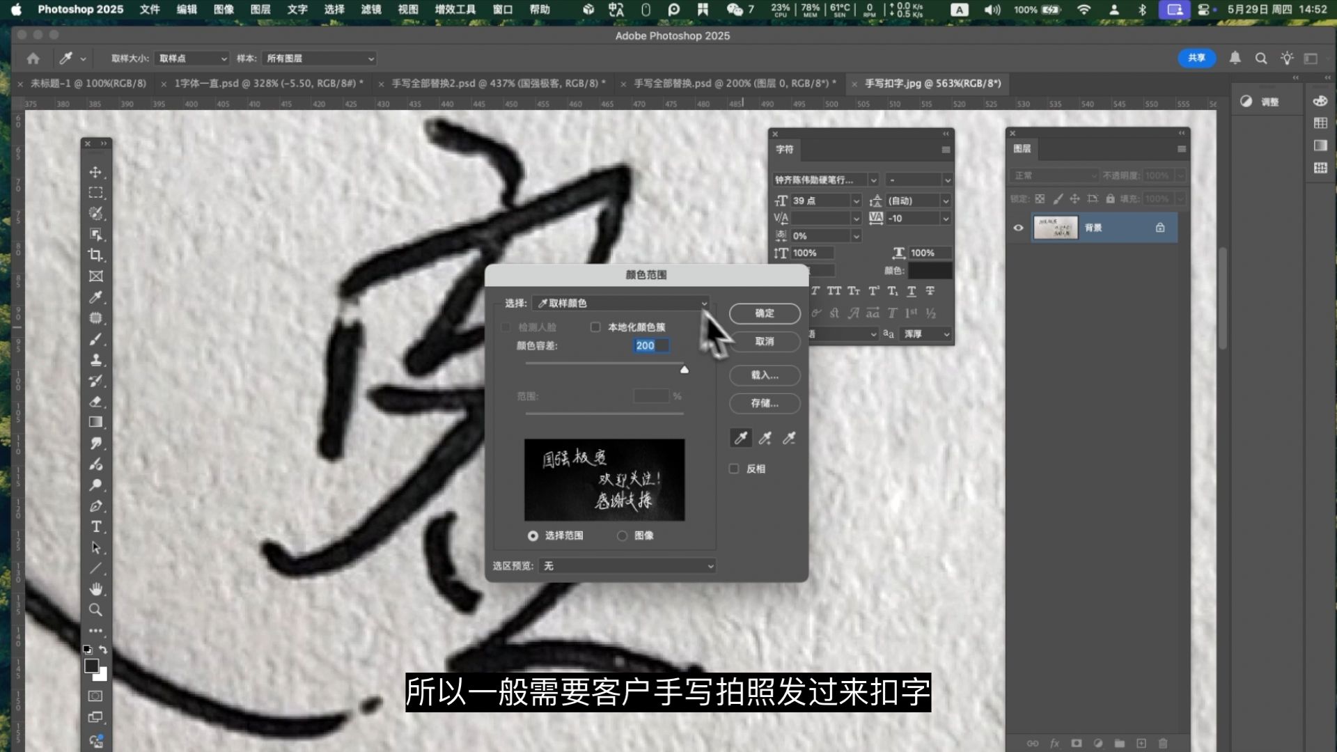Toggle Quick Mask mode icon
Image resolution: width=1337 pixels, height=752 pixels.
point(95,696)
